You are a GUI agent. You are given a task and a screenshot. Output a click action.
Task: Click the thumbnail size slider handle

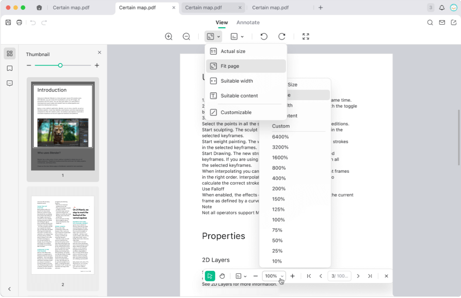[x=60, y=66]
